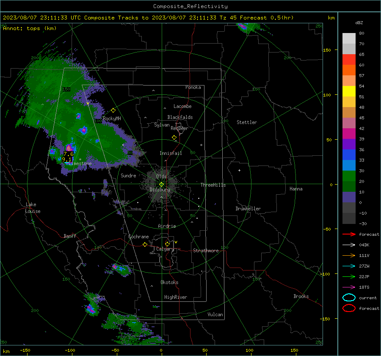Click the Composite_Reflectivity title
The width and height of the screenshot is (381, 356).
coord(190,6)
